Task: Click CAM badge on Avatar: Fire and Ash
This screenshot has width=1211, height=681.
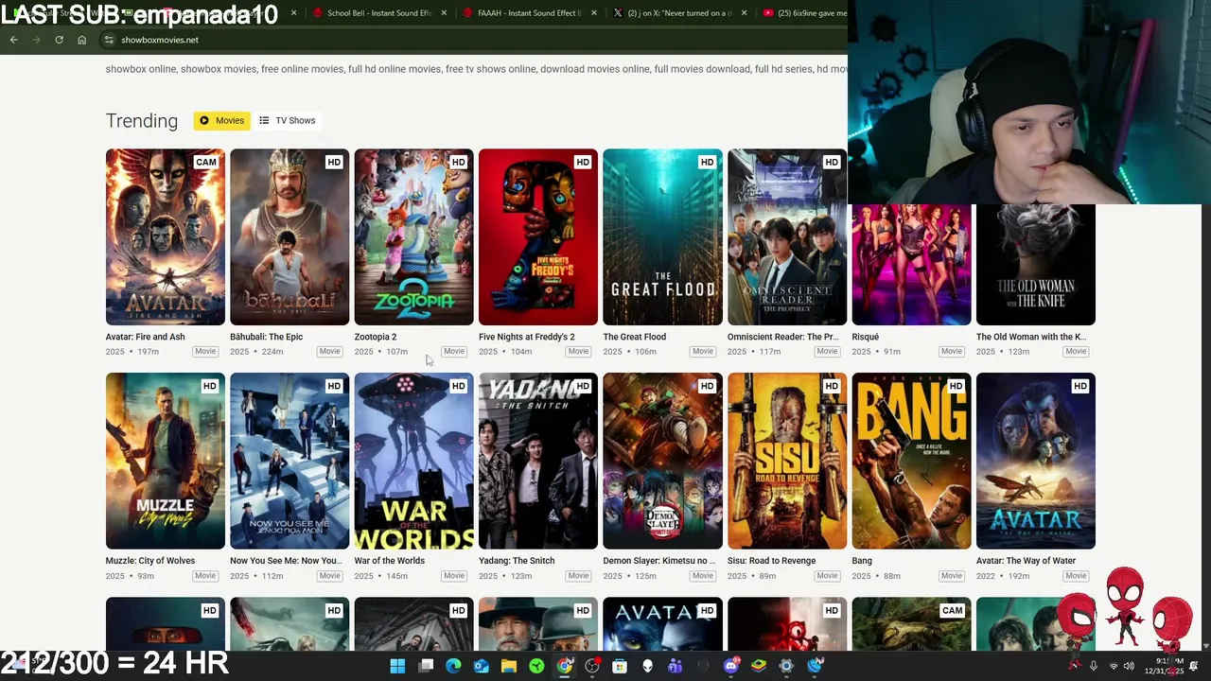Action: [206, 162]
